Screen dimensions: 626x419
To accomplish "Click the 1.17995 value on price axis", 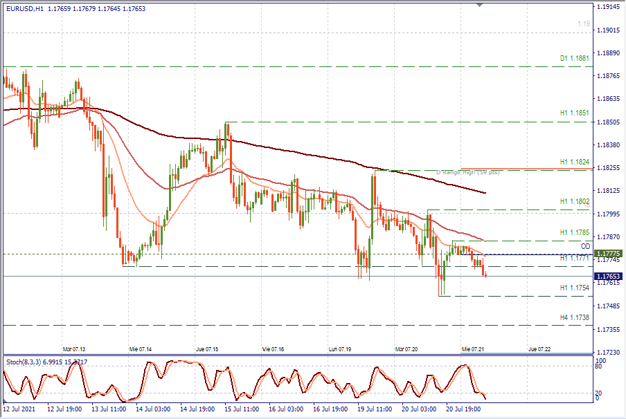I will pyautogui.click(x=609, y=214).
